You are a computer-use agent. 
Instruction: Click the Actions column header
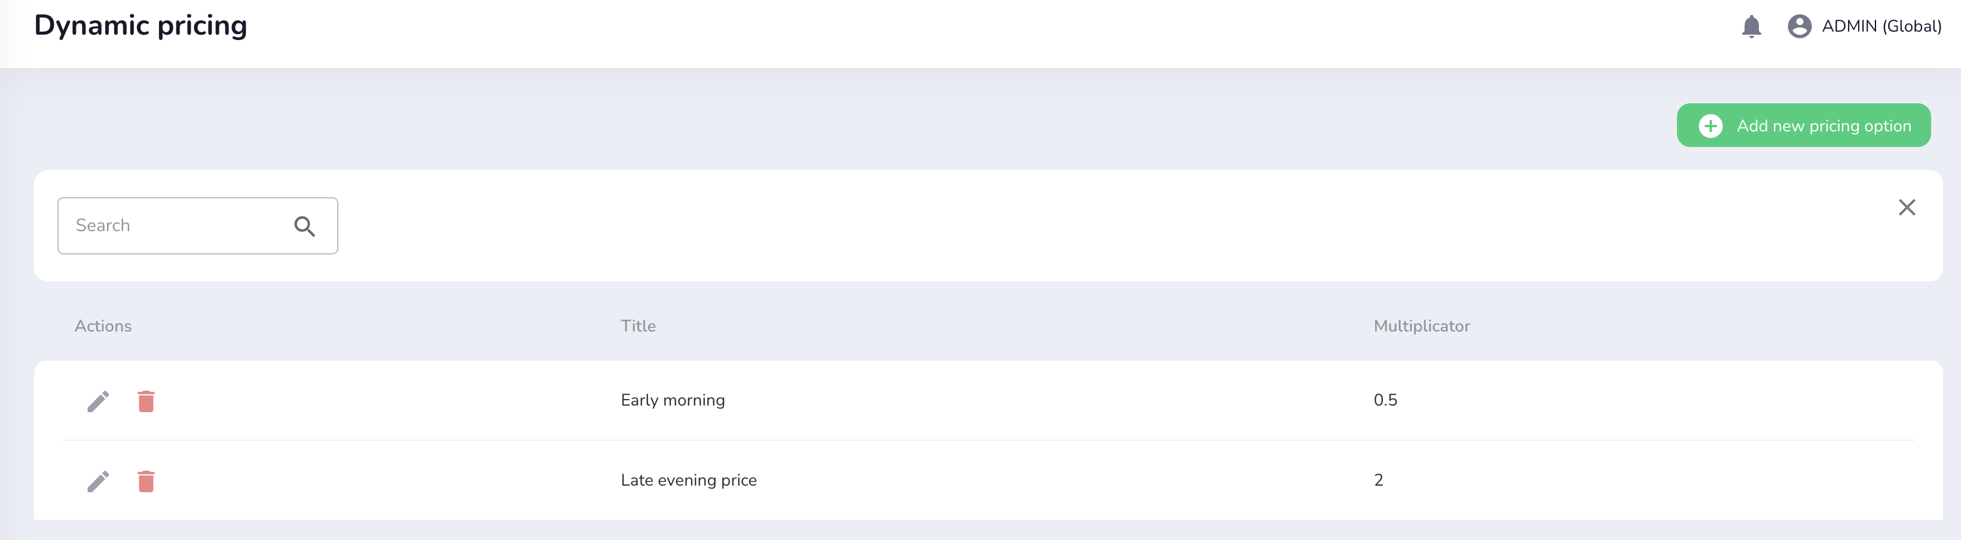pyautogui.click(x=103, y=326)
